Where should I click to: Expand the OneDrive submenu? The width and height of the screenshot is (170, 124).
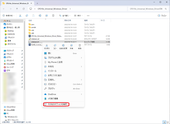(81, 94)
